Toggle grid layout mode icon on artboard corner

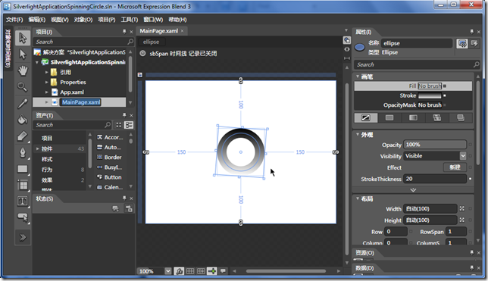coord(140,75)
